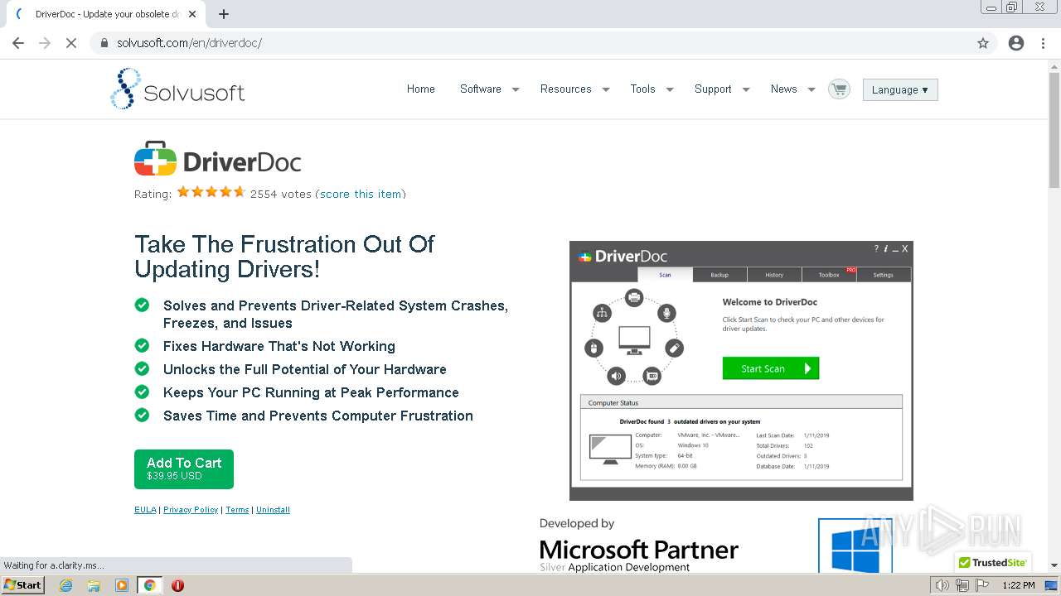This screenshot has height=596, width=1061.
Task: Click the Windows Start button
Action: (x=22, y=585)
